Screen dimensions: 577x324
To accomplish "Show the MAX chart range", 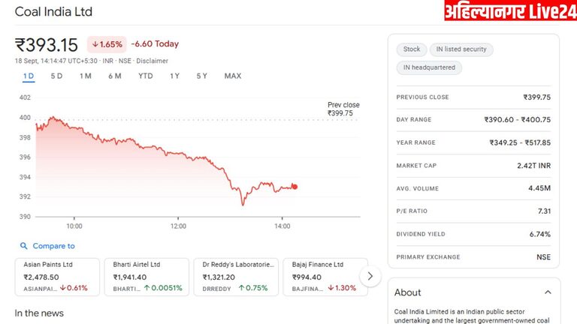I will pyautogui.click(x=233, y=76).
